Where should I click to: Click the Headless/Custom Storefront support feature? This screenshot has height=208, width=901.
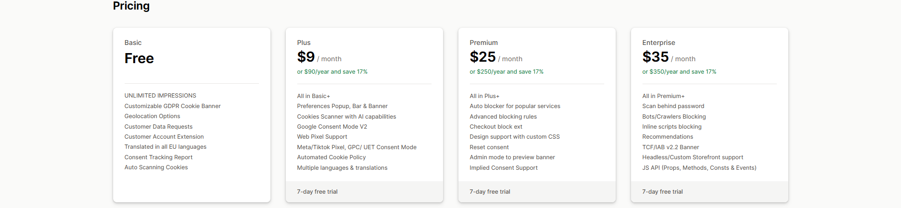[692, 157]
